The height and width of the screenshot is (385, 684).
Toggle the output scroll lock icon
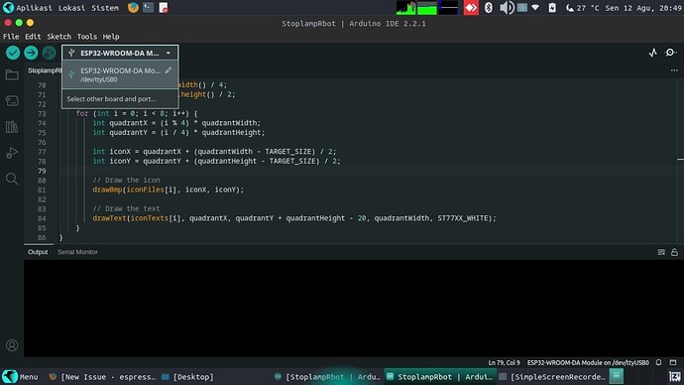[x=674, y=252]
